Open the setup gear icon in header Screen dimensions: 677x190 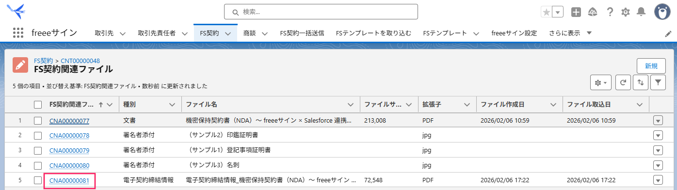(x=626, y=12)
